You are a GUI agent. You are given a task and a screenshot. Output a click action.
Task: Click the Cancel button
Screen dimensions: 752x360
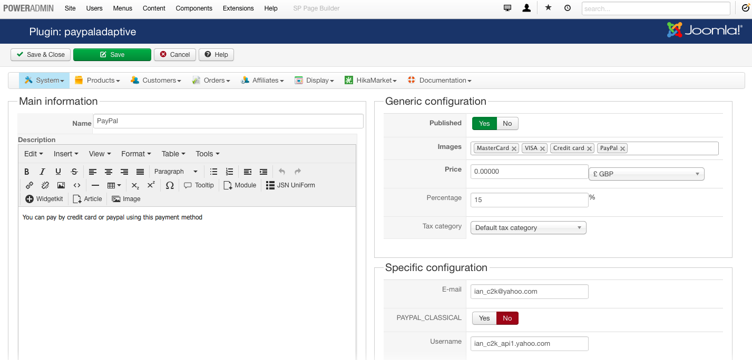click(175, 55)
